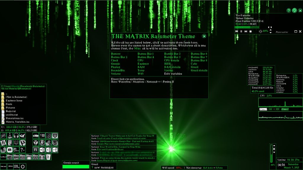Activate the CPU details skin
This screenshot has width=303, height=170.
click(172, 60)
